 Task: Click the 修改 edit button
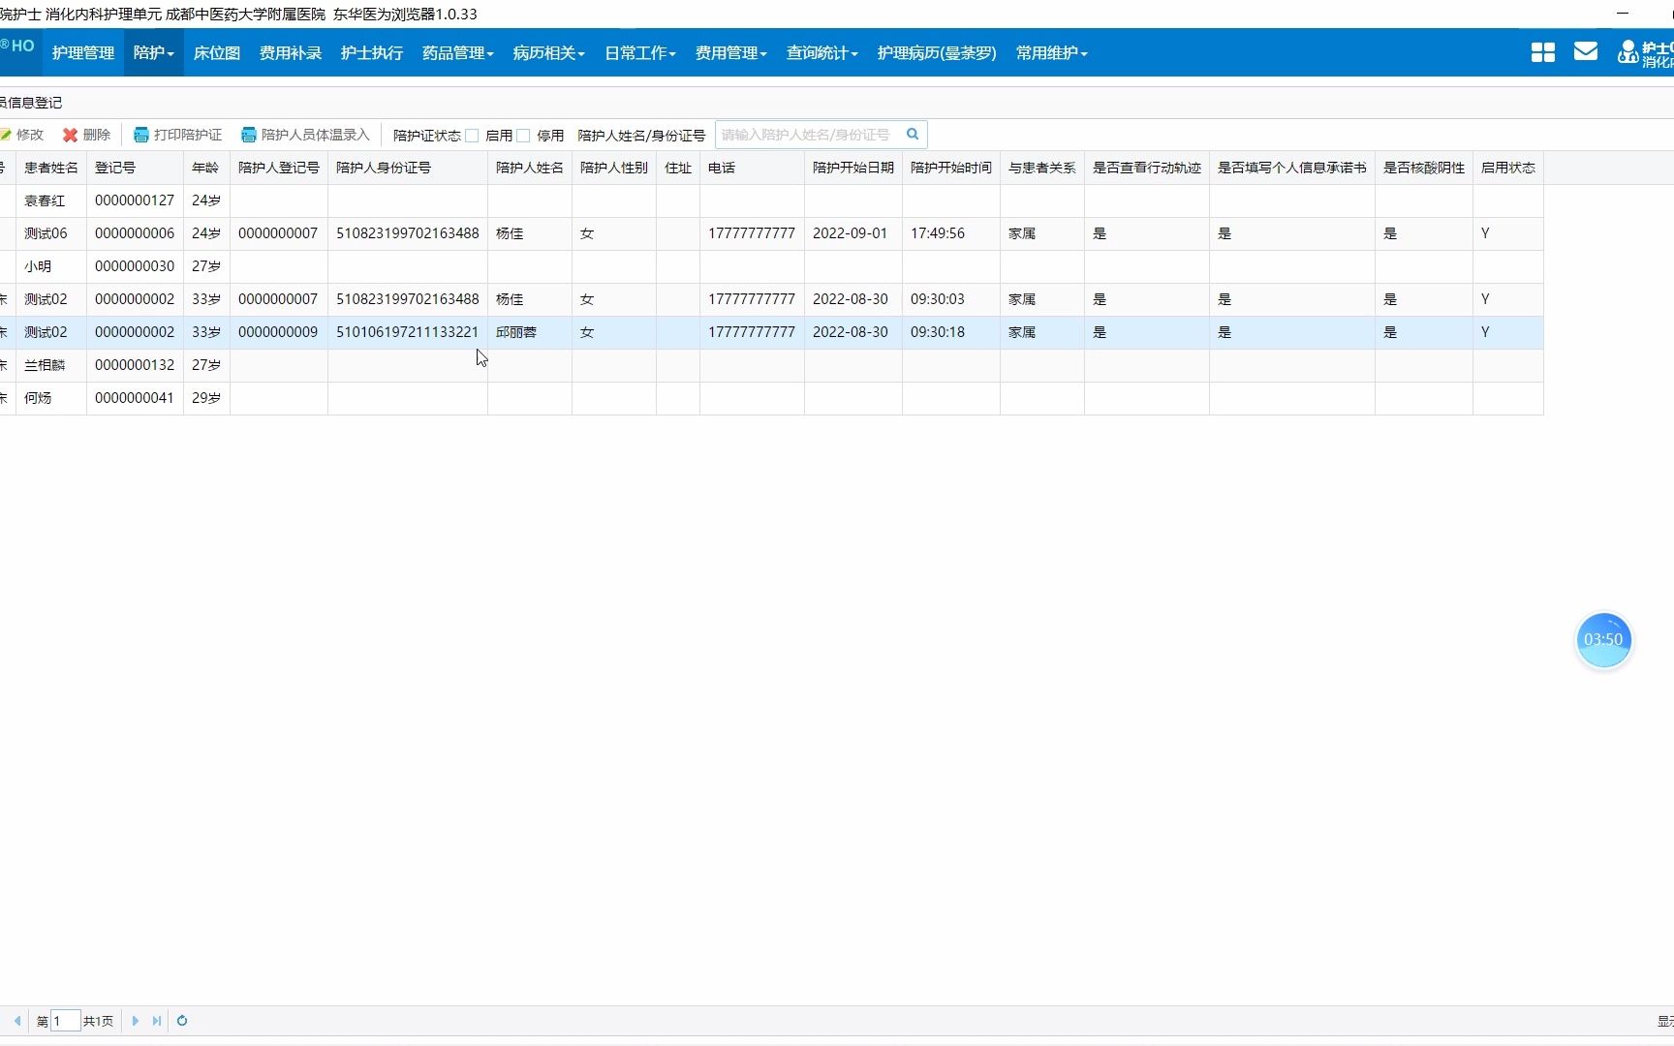pos(22,135)
